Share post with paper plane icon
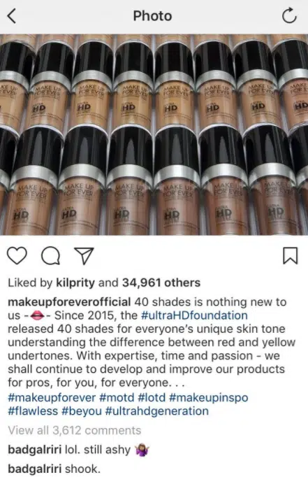This screenshot has height=477, width=308. point(84,256)
